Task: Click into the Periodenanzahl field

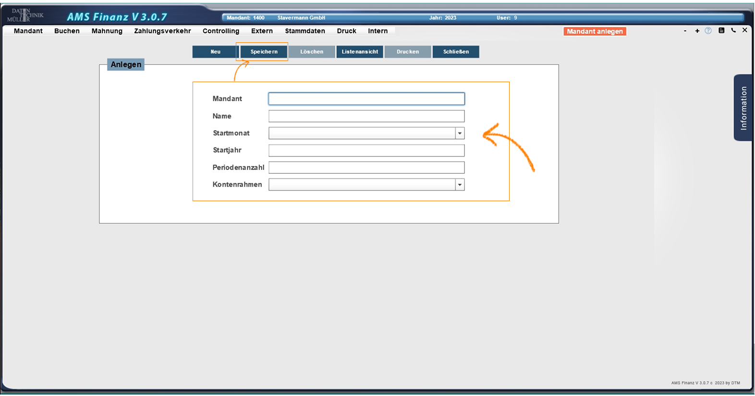Action: click(366, 168)
